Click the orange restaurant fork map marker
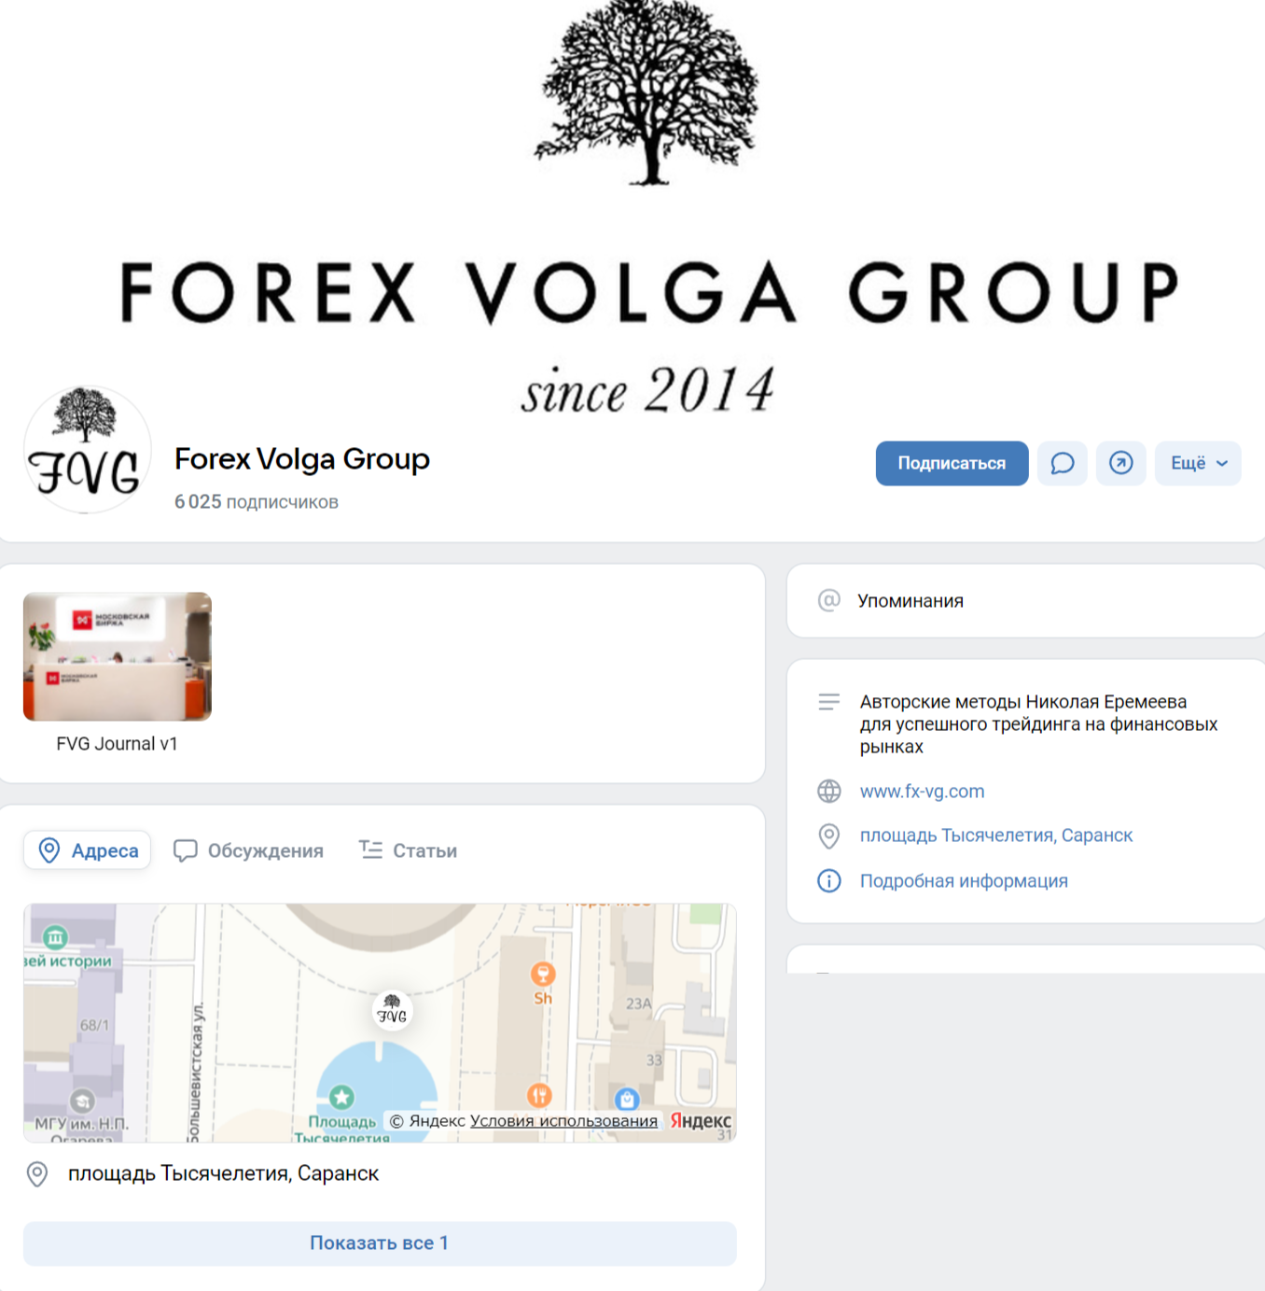 539,1095
